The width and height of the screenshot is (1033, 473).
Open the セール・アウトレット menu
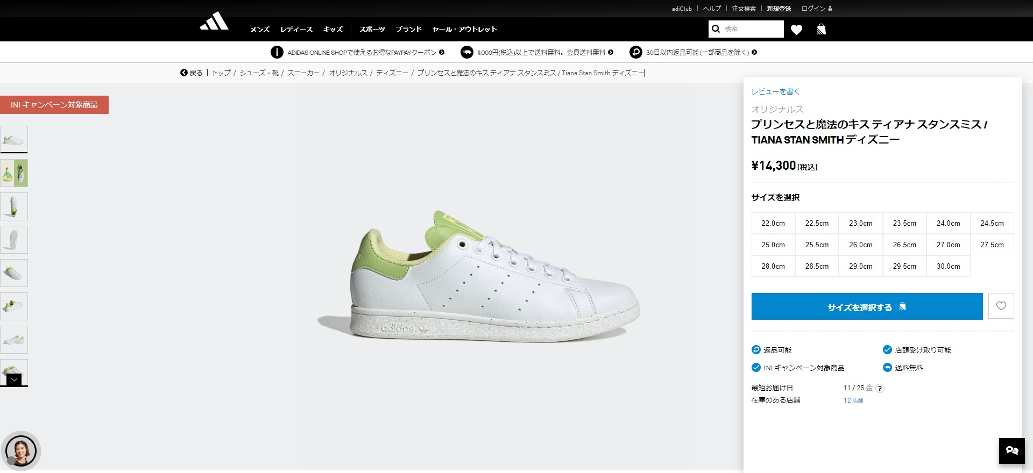465,30
